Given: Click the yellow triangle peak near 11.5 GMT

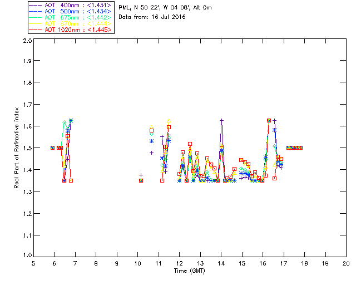Looking at the screenshot, I should pos(169,121).
